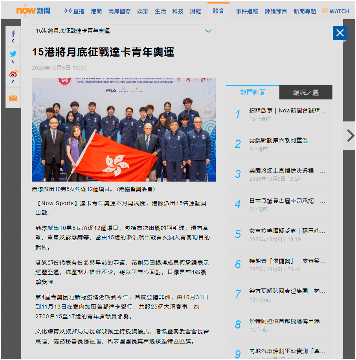The width and height of the screenshot is (356, 360).
Task: Click the article date 2026年10月6日 18:37
Action: tap(59, 68)
